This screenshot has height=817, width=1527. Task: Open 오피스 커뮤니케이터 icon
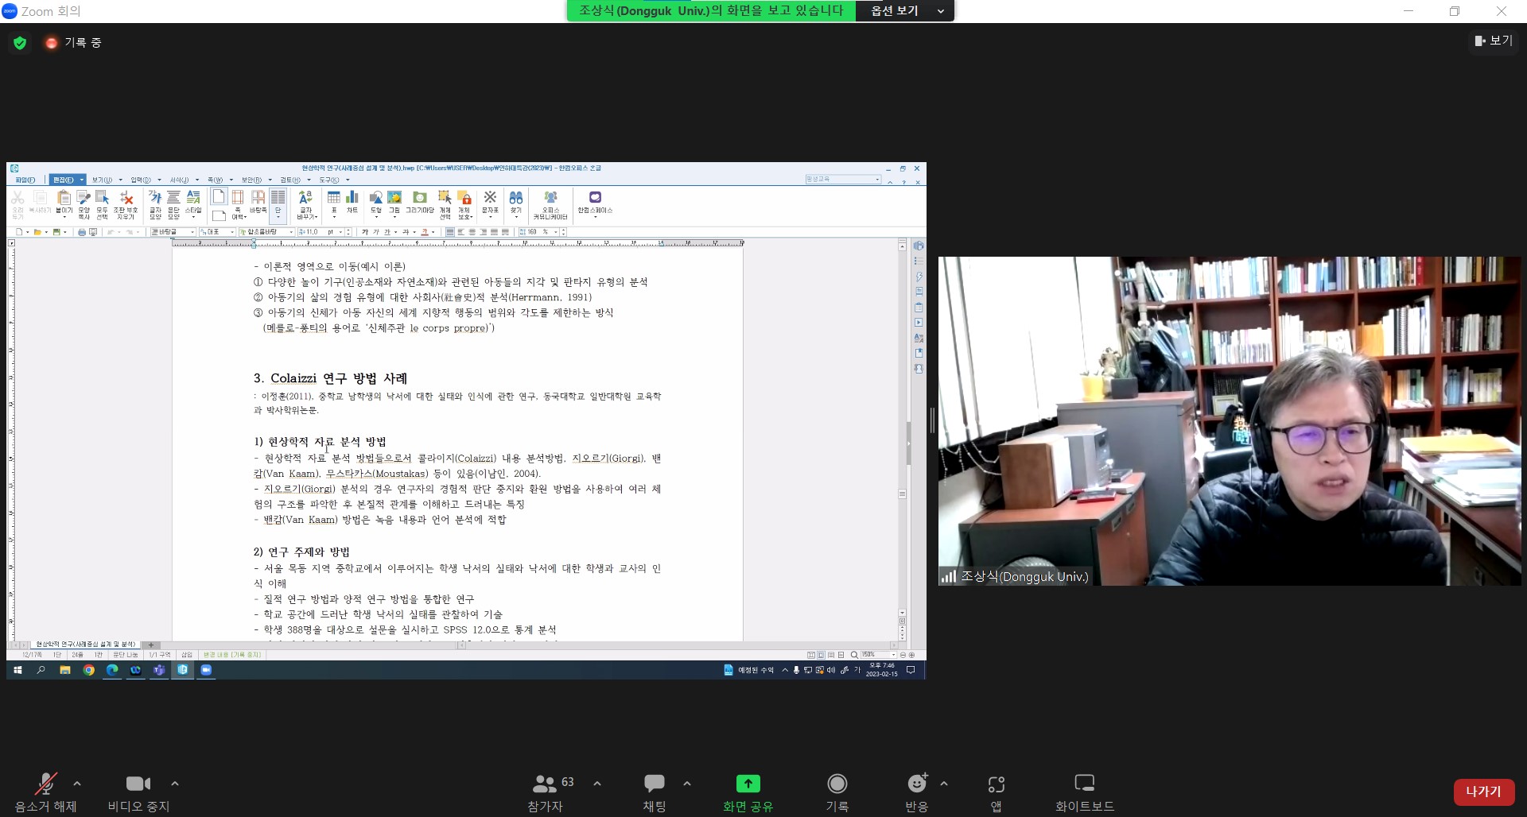coord(550,205)
